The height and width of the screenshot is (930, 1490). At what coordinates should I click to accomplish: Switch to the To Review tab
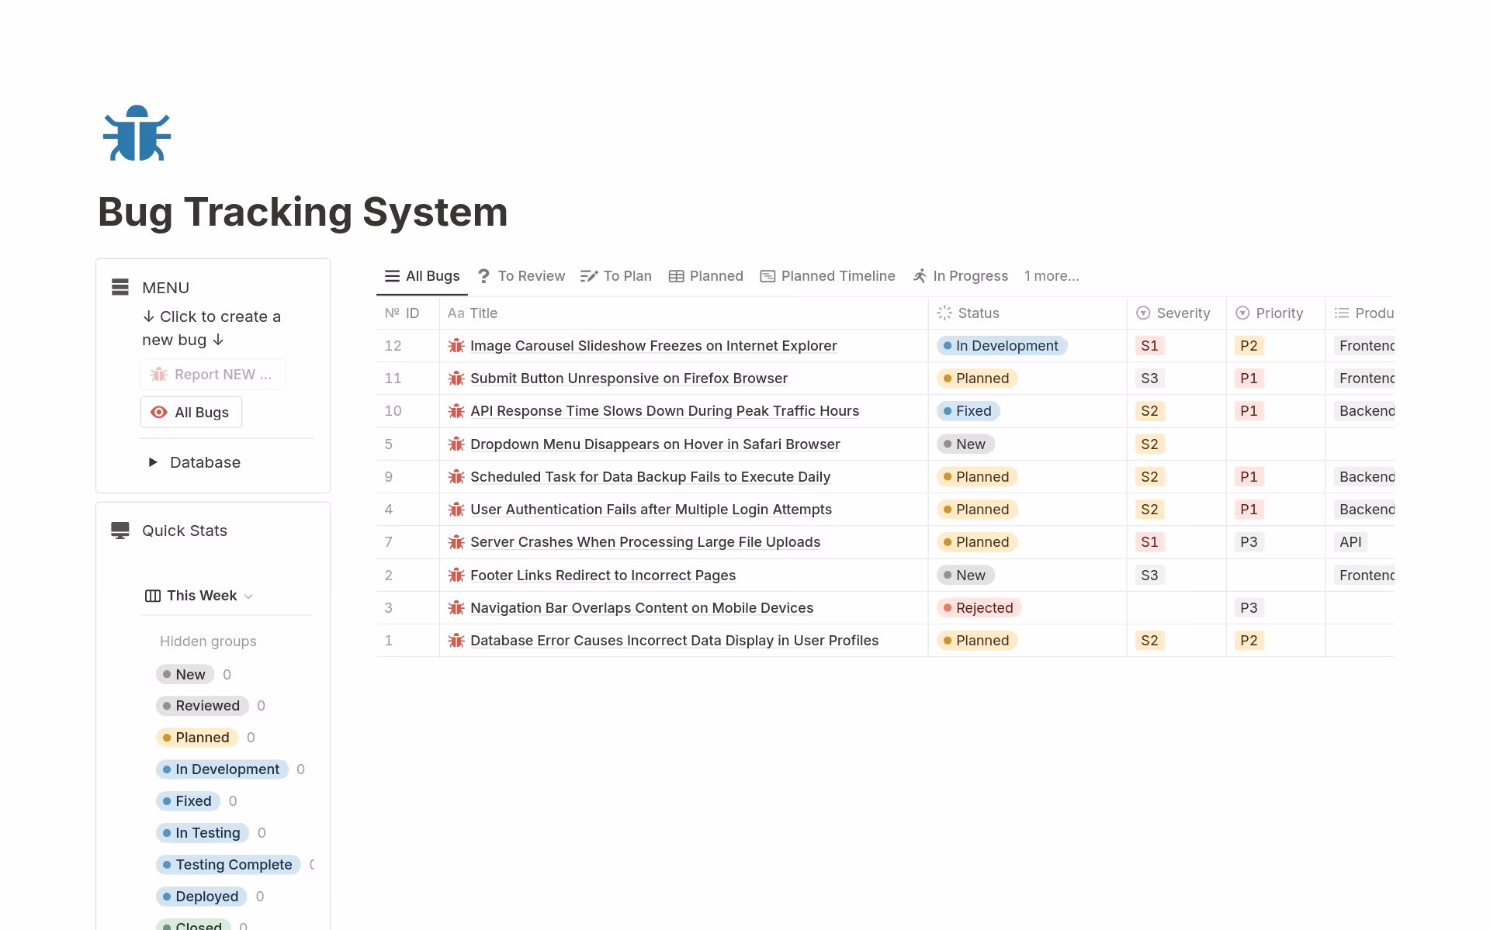(x=521, y=276)
